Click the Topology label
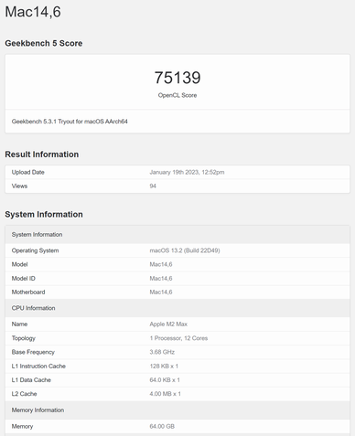 click(24, 338)
